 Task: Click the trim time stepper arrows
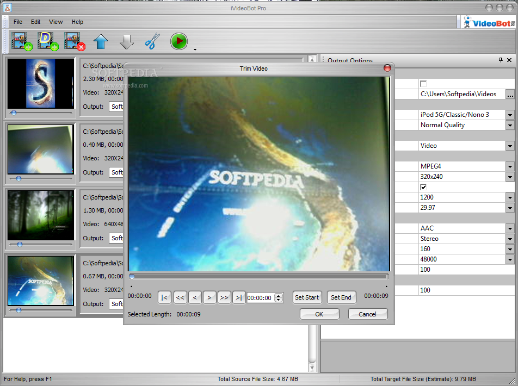pyautogui.click(x=279, y=297)
